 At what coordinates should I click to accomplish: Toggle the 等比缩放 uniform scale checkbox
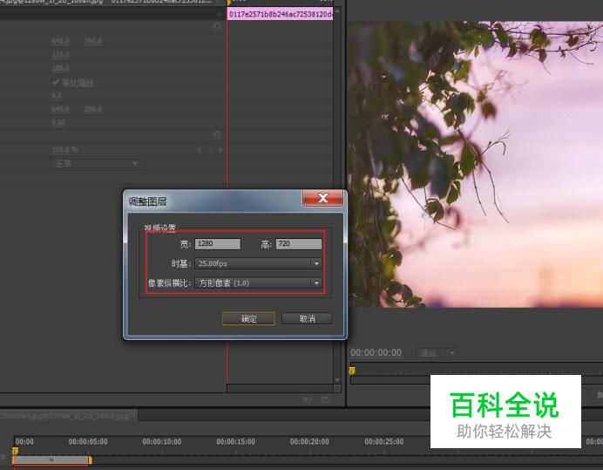[56, 82]
